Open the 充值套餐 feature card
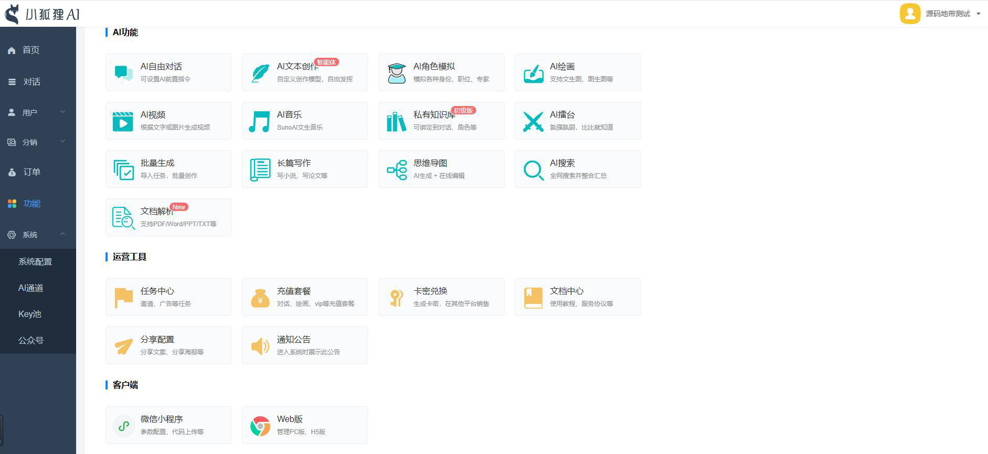 304,297
